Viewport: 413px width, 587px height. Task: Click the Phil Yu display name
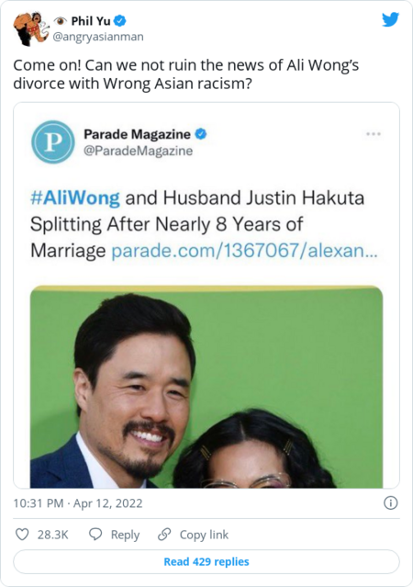pyautogui.click(x=91, y=21)
